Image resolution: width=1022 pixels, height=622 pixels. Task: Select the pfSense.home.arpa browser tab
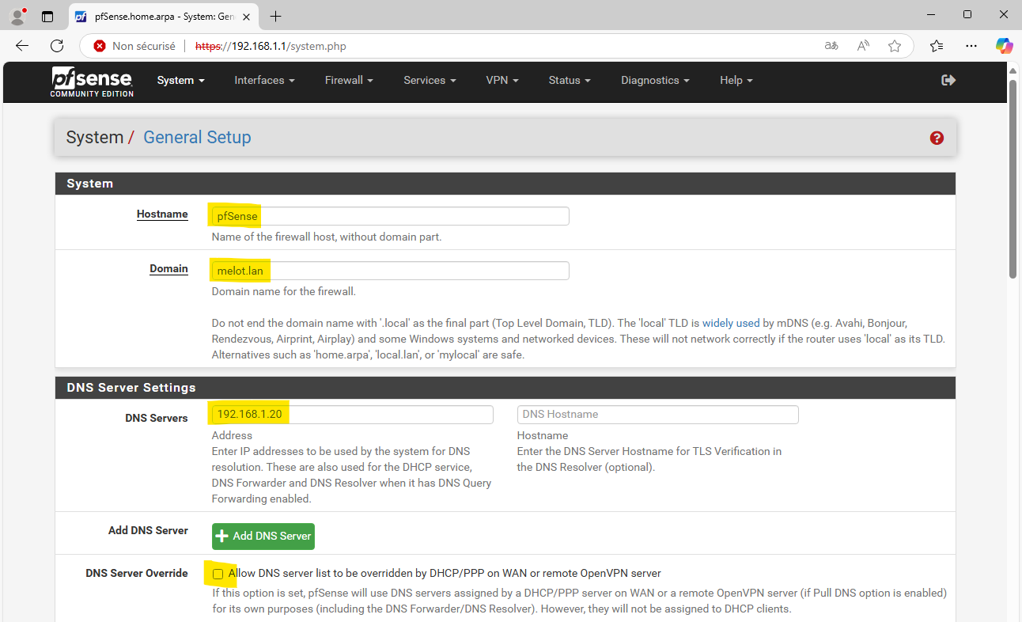tap(165, 16)
